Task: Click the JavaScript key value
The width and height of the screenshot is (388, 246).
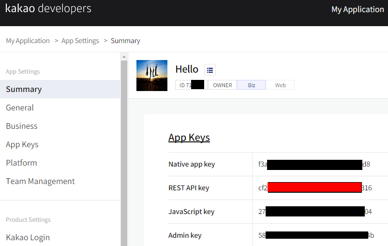Action: 315,212
